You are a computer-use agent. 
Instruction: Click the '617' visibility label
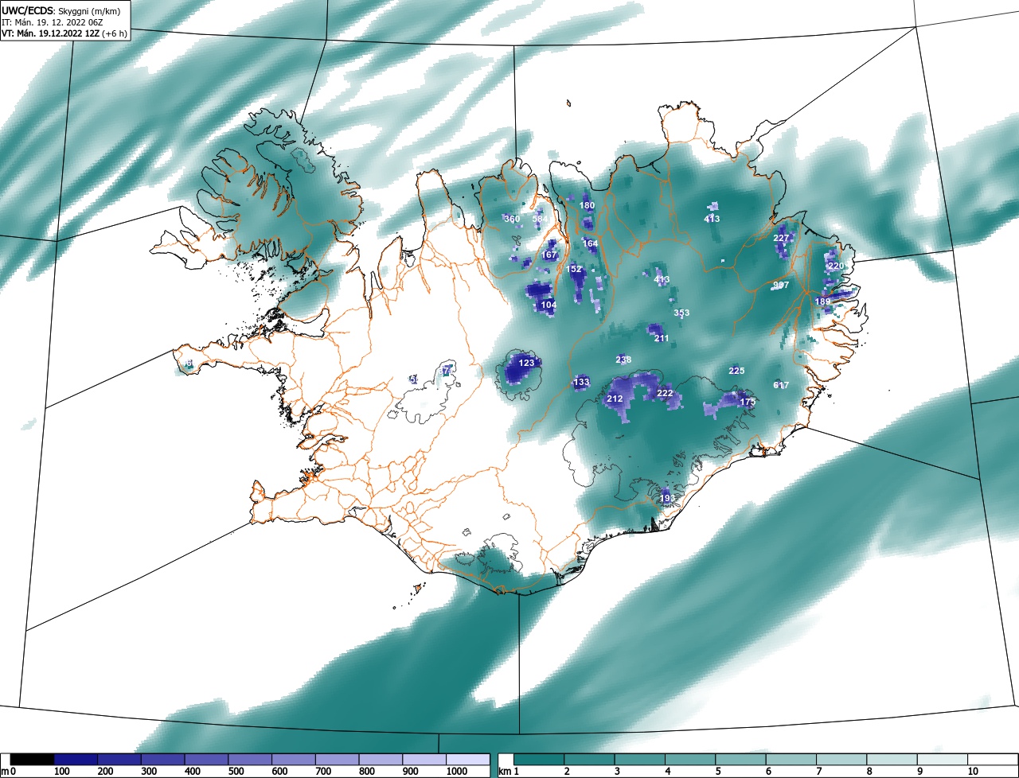(x=781, y=385)
